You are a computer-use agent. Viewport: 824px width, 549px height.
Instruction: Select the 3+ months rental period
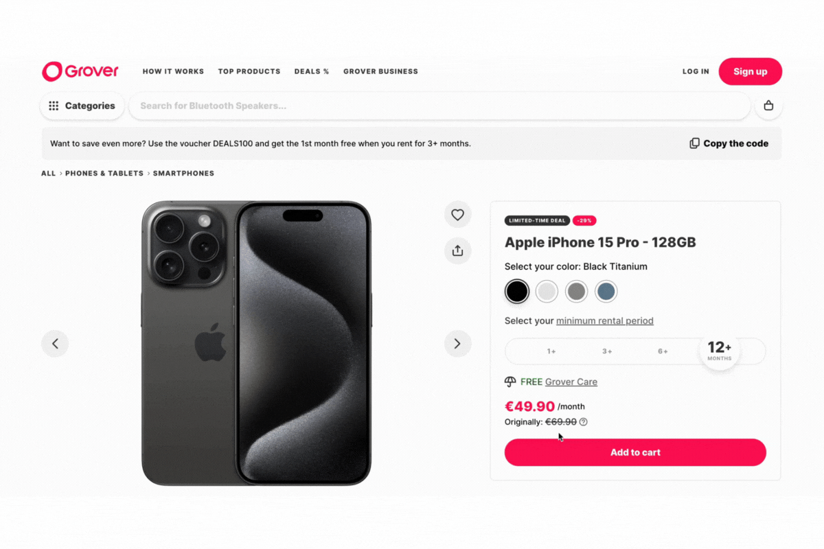[x=607, y=351]
